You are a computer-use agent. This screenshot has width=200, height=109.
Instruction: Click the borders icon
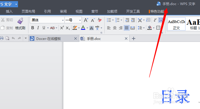click(x=158, y=28)
